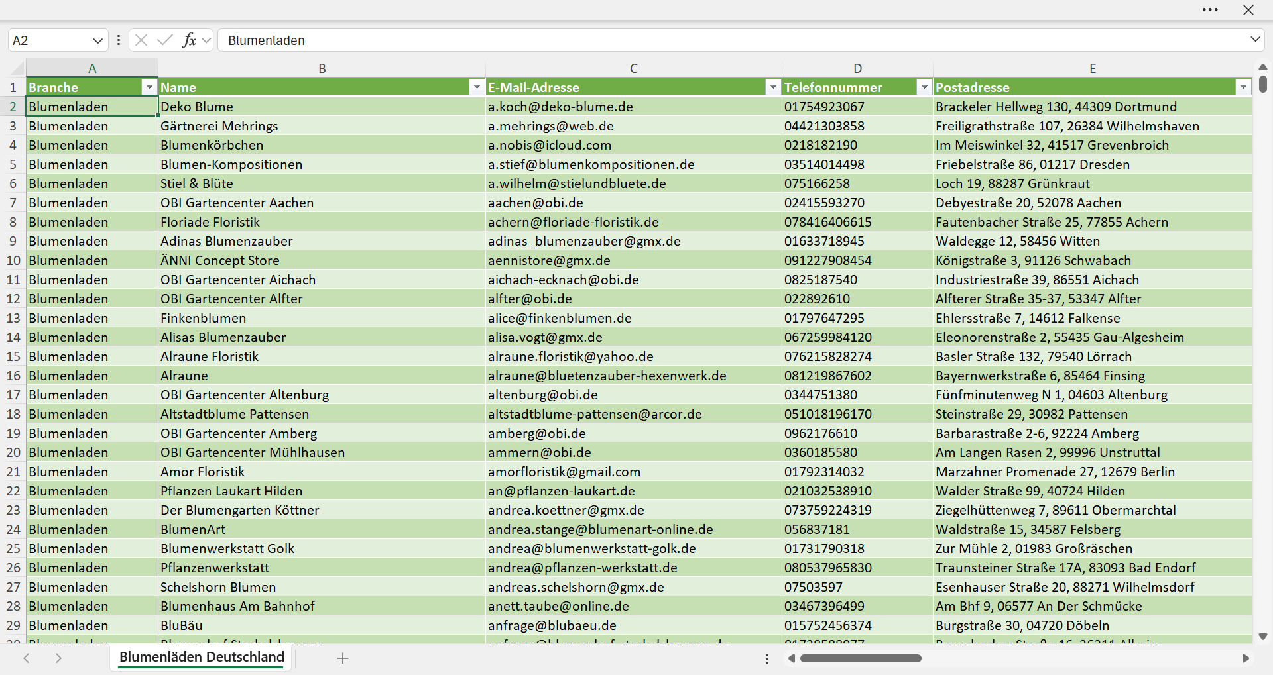This screenshot has width=1273, height=675.
Task: Click the formula bar options dots
Action: click(119, 40)
